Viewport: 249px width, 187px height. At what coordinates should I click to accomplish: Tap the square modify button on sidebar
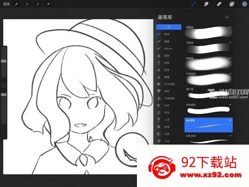click(4, 85)
